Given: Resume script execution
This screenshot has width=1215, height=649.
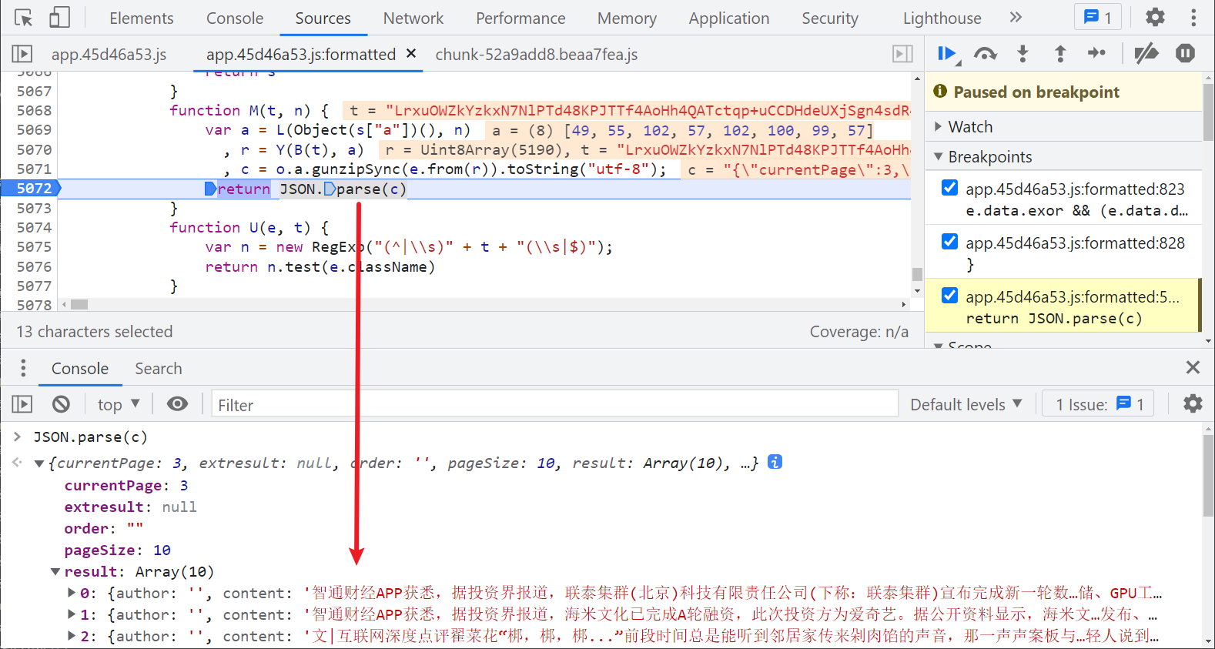Looking at the screenshot, I should [x=947, y=54].
